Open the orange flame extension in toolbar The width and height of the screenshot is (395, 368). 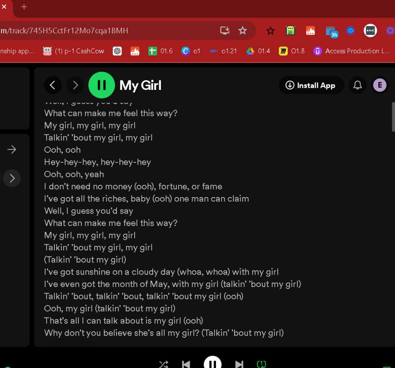click(x=311, y=31)
